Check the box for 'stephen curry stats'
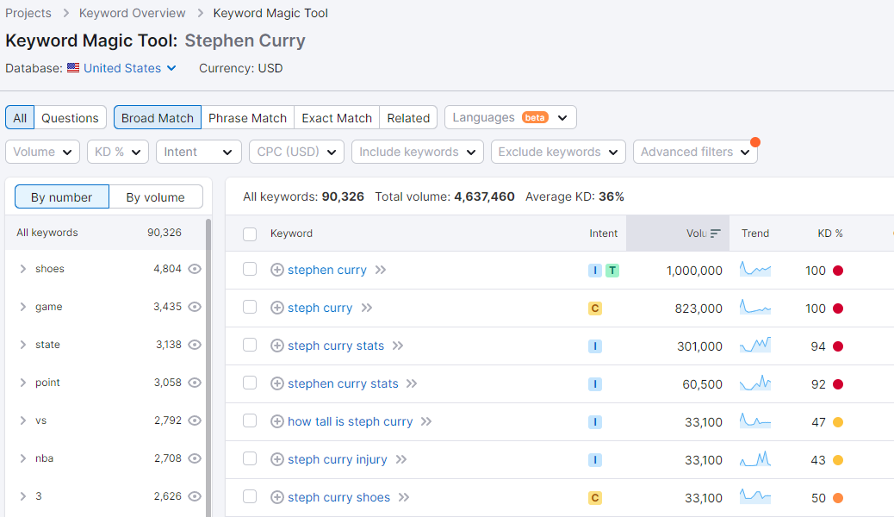The height and width of the screenshot is (517, 894). coord(250,383)
